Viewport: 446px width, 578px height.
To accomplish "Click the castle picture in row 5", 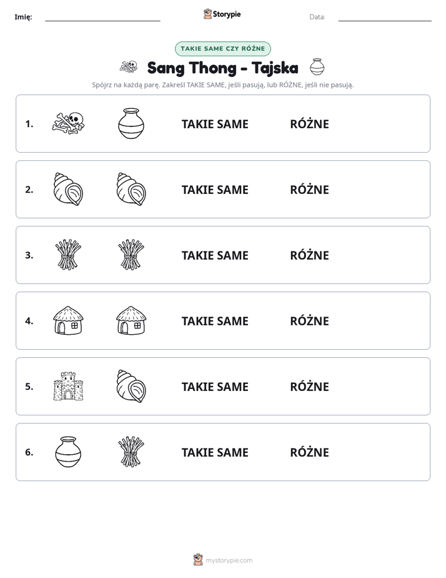I will coord(68,386).
